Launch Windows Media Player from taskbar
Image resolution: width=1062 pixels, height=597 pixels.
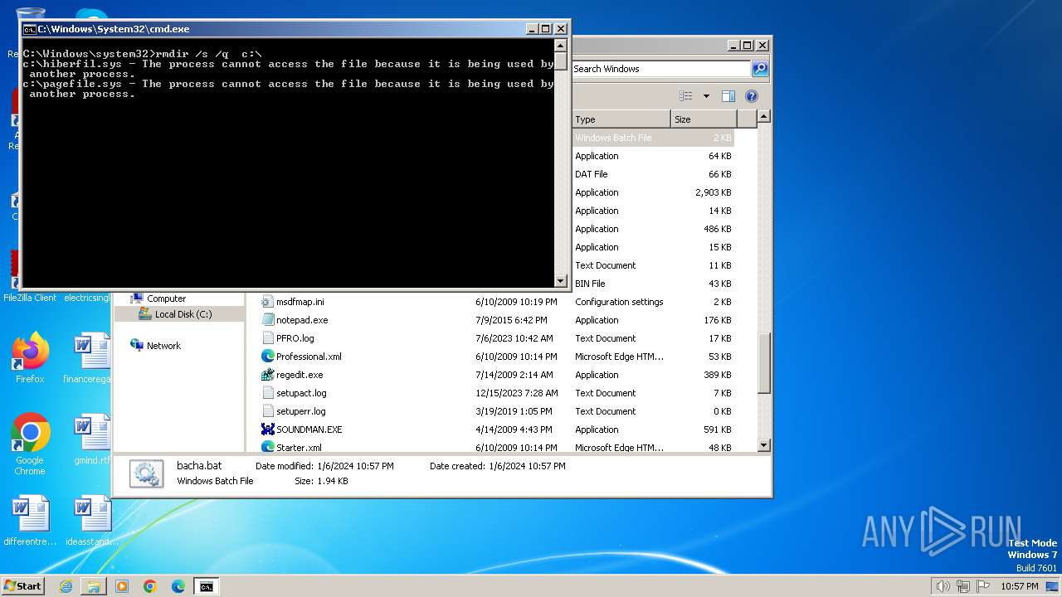coord(122,586)
